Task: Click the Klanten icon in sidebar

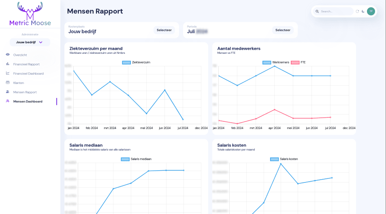Action: [x=8, y=83]
